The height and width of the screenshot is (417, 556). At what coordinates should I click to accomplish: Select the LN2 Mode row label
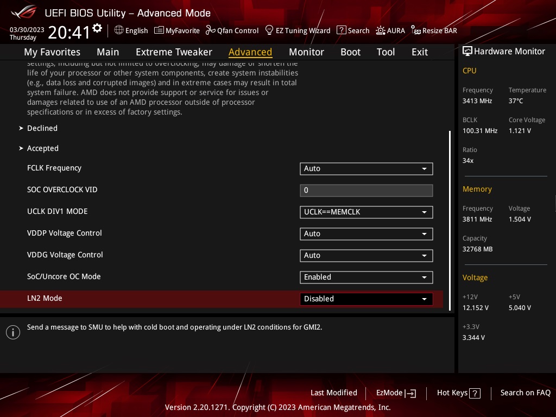click(45, 298)
